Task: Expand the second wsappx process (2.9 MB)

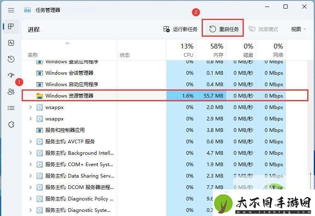Action: point(30,118)
